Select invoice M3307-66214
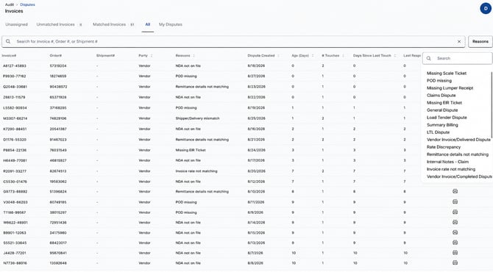The height and width of the screenshot is (272, 493). click(15, 118)
